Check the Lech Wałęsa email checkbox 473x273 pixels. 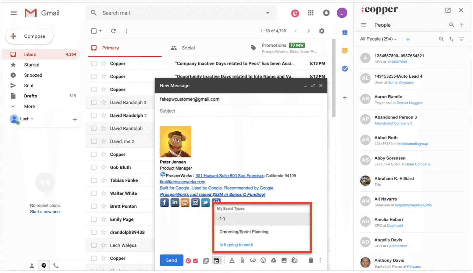point(94,245)
